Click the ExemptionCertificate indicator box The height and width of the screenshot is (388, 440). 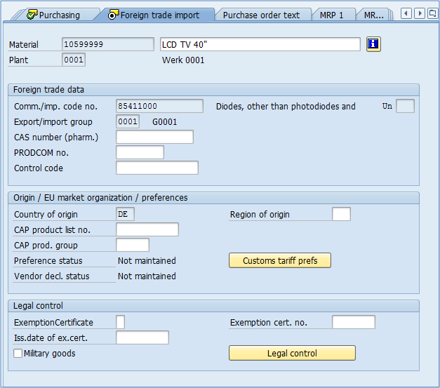point(120,322)
